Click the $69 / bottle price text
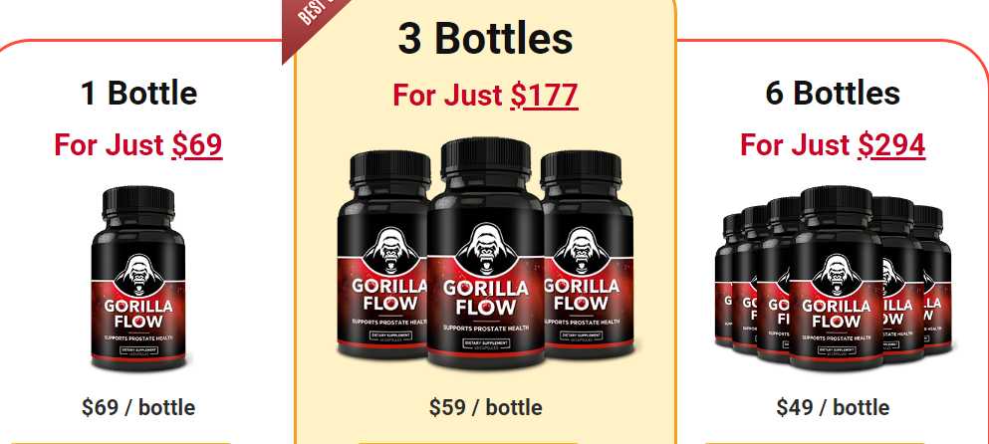Image resolution: width=989 pixels, height=444 pixels. (138, 407)
